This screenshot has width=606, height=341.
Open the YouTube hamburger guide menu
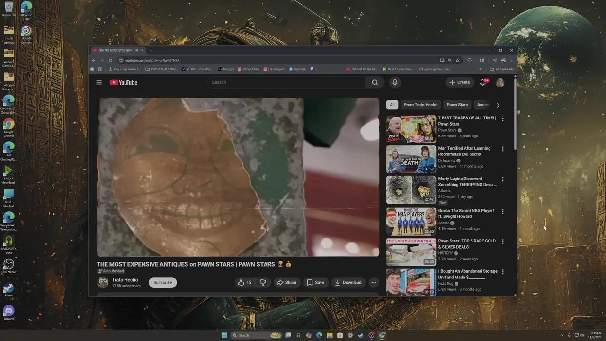[99, 82]
